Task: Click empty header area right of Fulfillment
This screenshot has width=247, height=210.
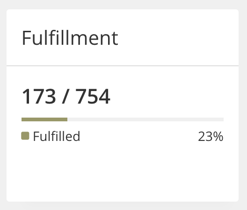Action: click(178, 38)
